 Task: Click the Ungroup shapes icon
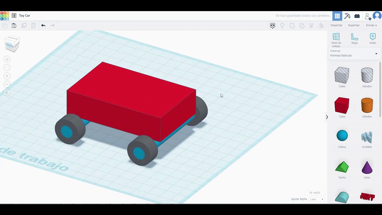302,25
